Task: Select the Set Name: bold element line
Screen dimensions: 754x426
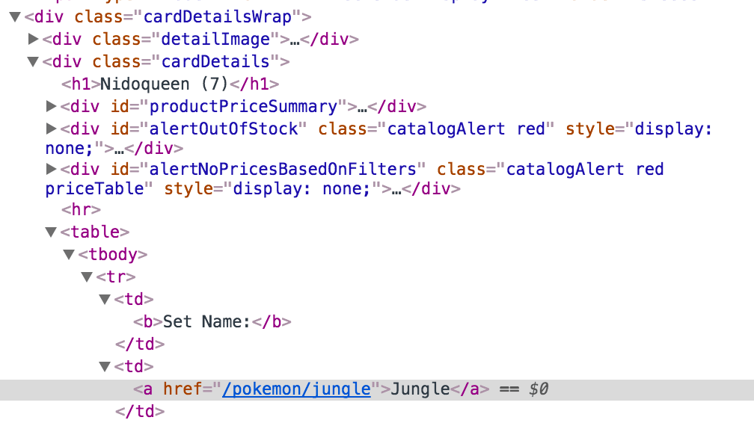Action: (x=212, y=321)
